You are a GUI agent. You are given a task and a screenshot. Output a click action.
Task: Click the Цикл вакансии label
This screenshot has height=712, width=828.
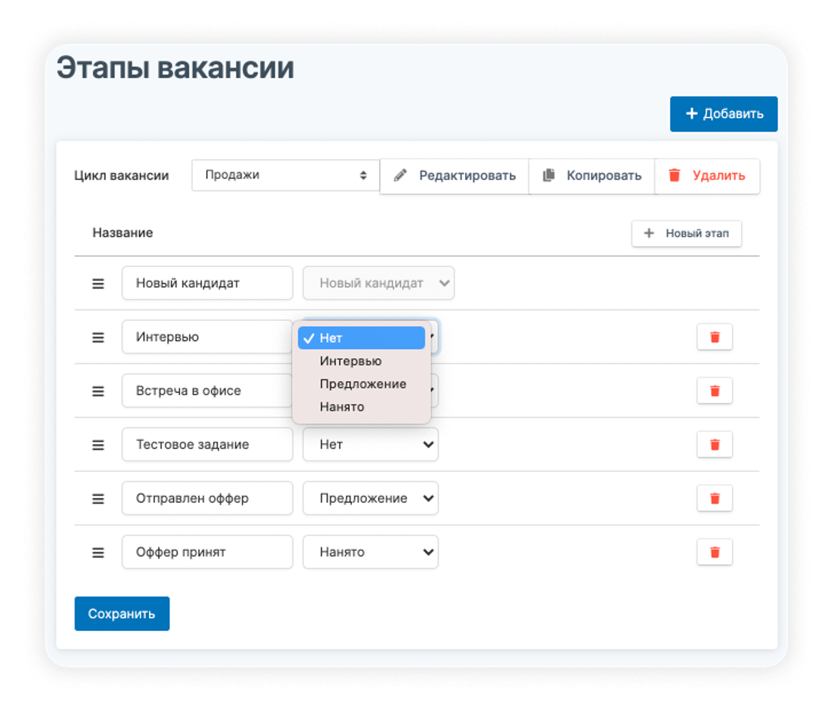pos(122,176)
